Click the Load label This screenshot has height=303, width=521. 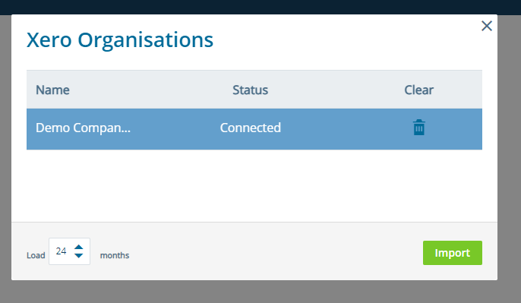click(36, 255)
